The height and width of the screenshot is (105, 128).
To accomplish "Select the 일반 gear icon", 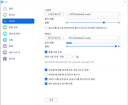I will point(5,8).
